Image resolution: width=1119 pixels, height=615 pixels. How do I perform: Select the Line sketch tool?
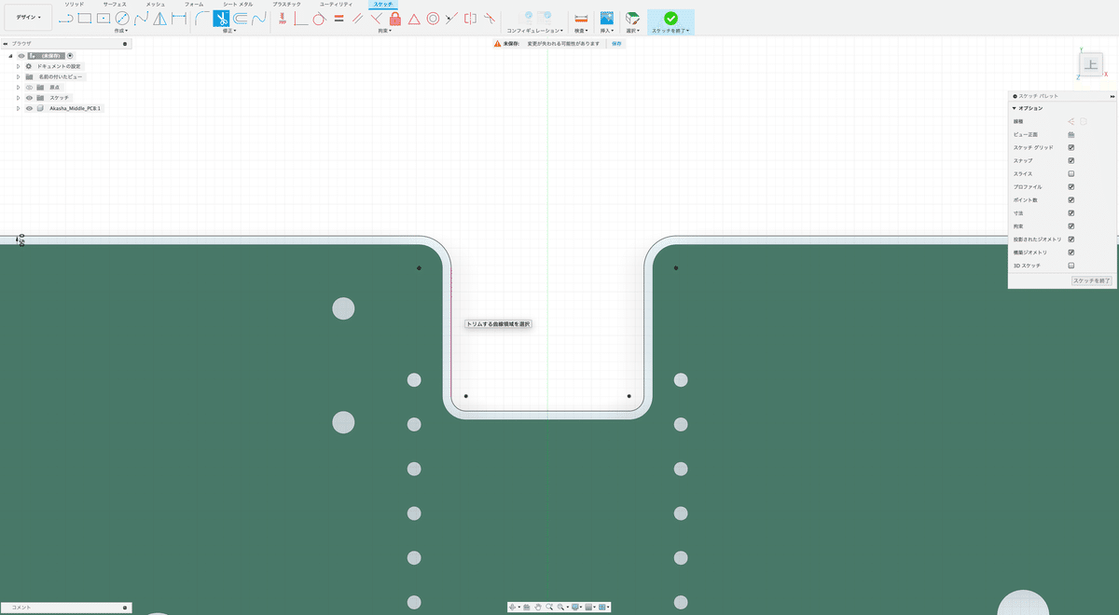65,18
